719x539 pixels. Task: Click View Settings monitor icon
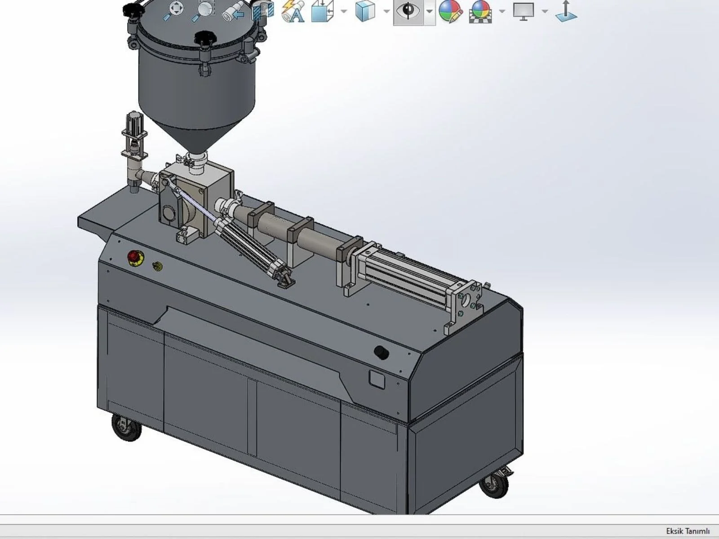coord(524,11)
